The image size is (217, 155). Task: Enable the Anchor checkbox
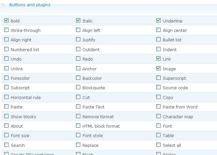pos(78,68)
